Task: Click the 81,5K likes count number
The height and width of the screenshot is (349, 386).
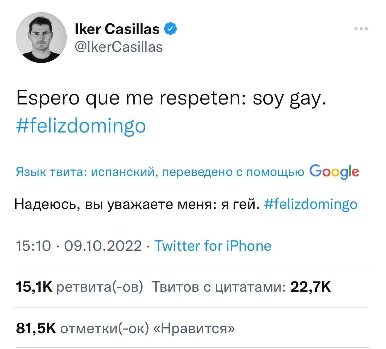Action: coord(36,328)
